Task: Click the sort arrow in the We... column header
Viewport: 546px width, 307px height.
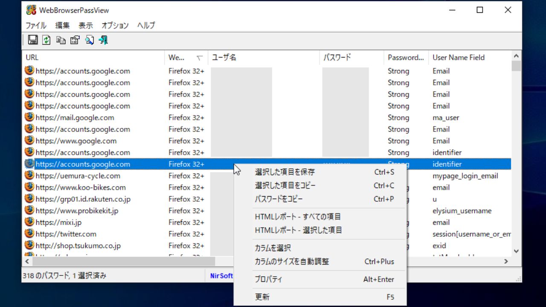Action: click(x=199, y=58)
